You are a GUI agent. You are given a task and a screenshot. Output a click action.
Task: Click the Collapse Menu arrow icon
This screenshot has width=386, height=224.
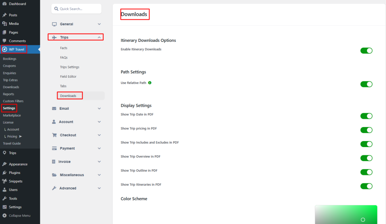click(x=5, y=215)
